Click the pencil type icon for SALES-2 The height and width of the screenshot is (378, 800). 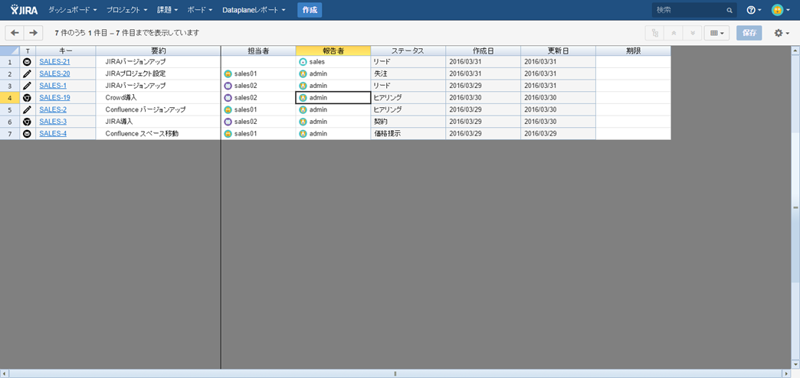click(27, 109)
